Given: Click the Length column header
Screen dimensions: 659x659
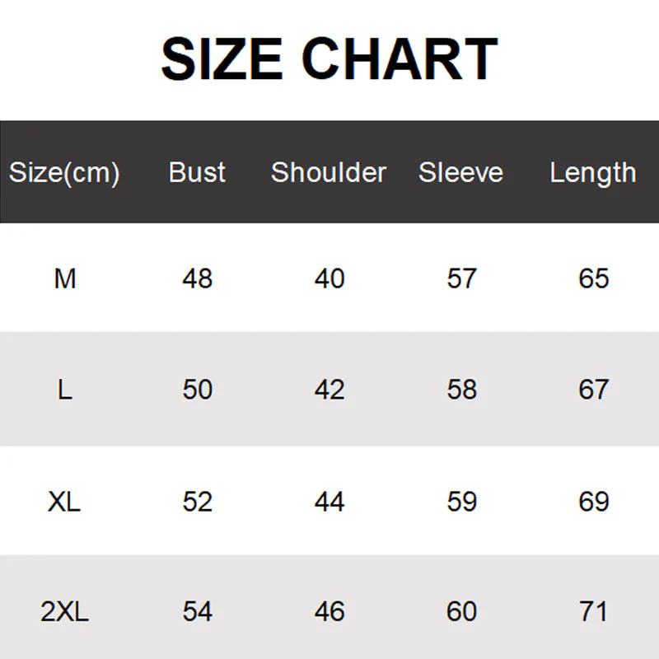Looking at the screenshot, I should tap(593, 173).
